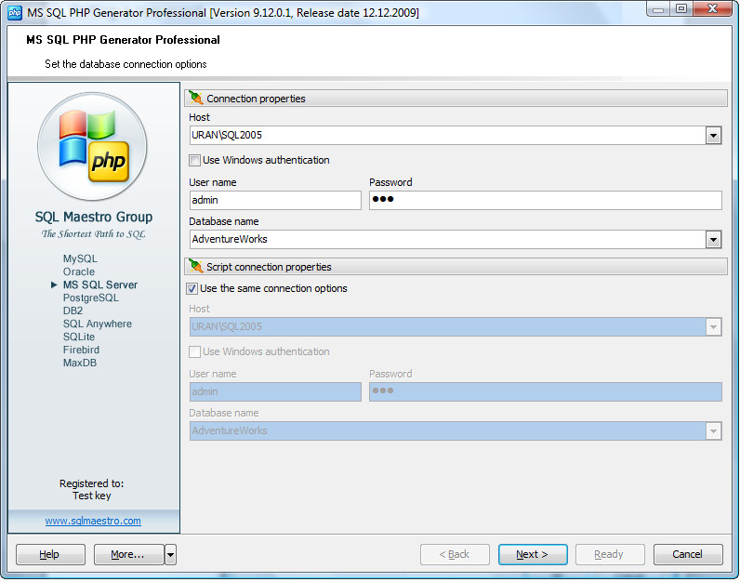Click the disabled script Password field
This screenshot has width=740, height=582.
point(546,391)
